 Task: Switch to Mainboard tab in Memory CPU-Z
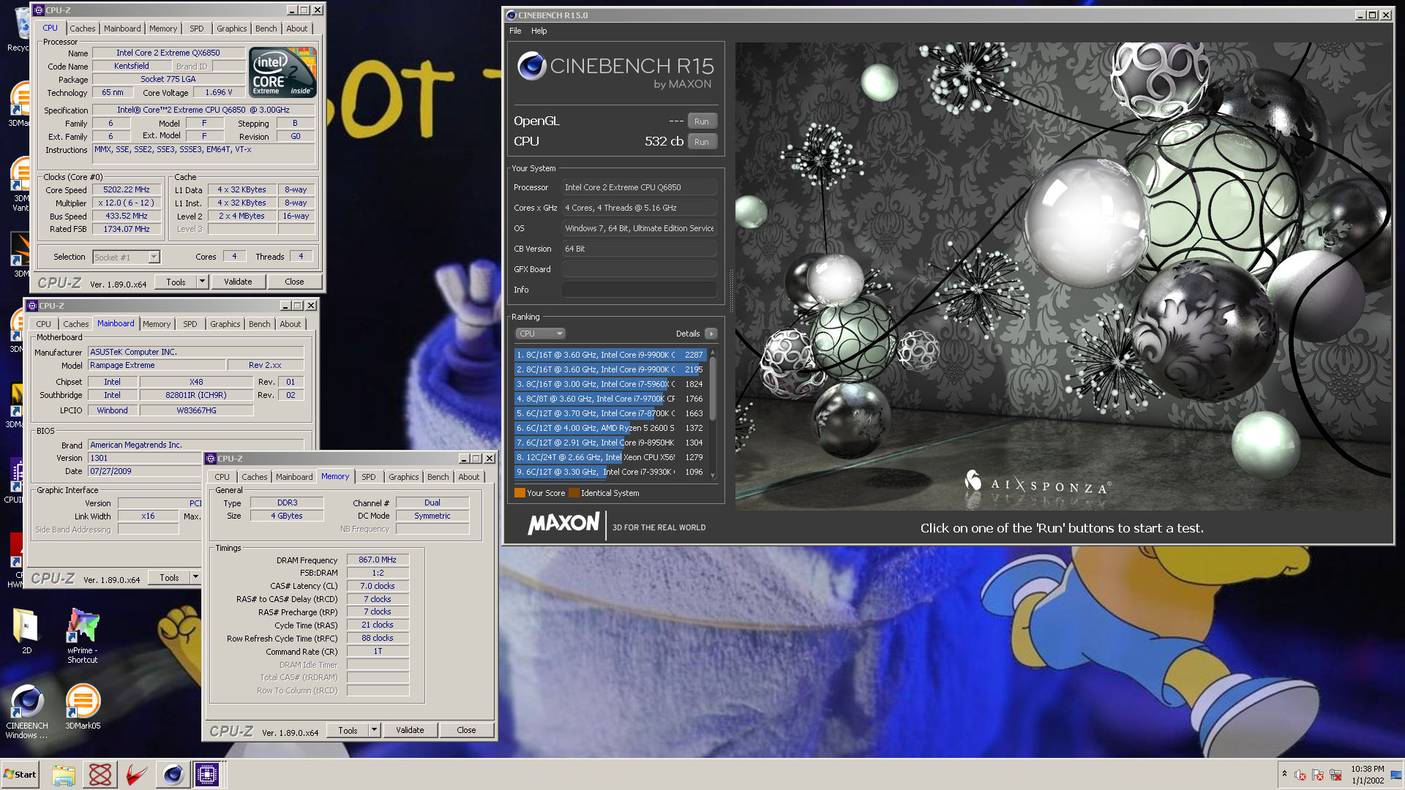click(x=293, y=477)
